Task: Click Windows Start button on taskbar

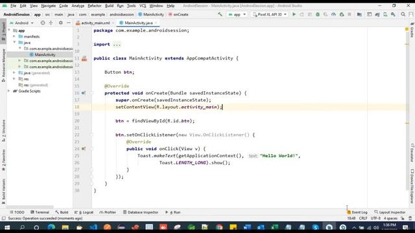Action: point(7,227)
